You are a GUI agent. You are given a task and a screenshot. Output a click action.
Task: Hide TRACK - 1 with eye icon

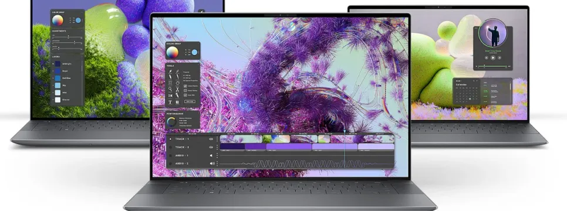click(x=211, y=139)
